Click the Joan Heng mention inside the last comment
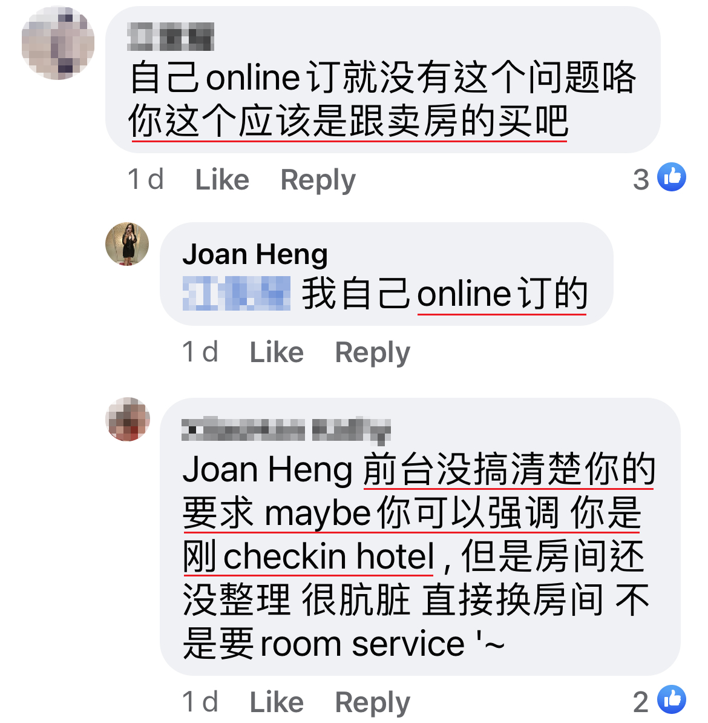 click(x=267, y=469)
